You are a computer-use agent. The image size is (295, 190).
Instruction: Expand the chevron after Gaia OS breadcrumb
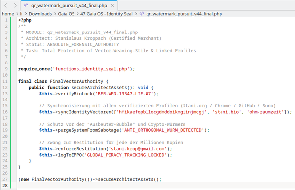pos(77,14)
